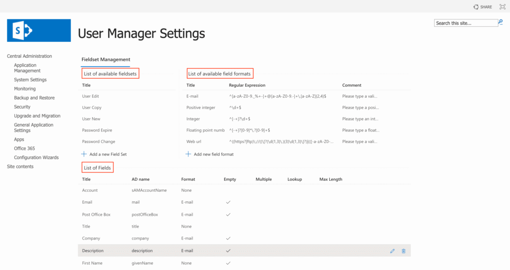Screen dimensions: 510x270
Task: Click the Format column header
Action: coord(188,179)
